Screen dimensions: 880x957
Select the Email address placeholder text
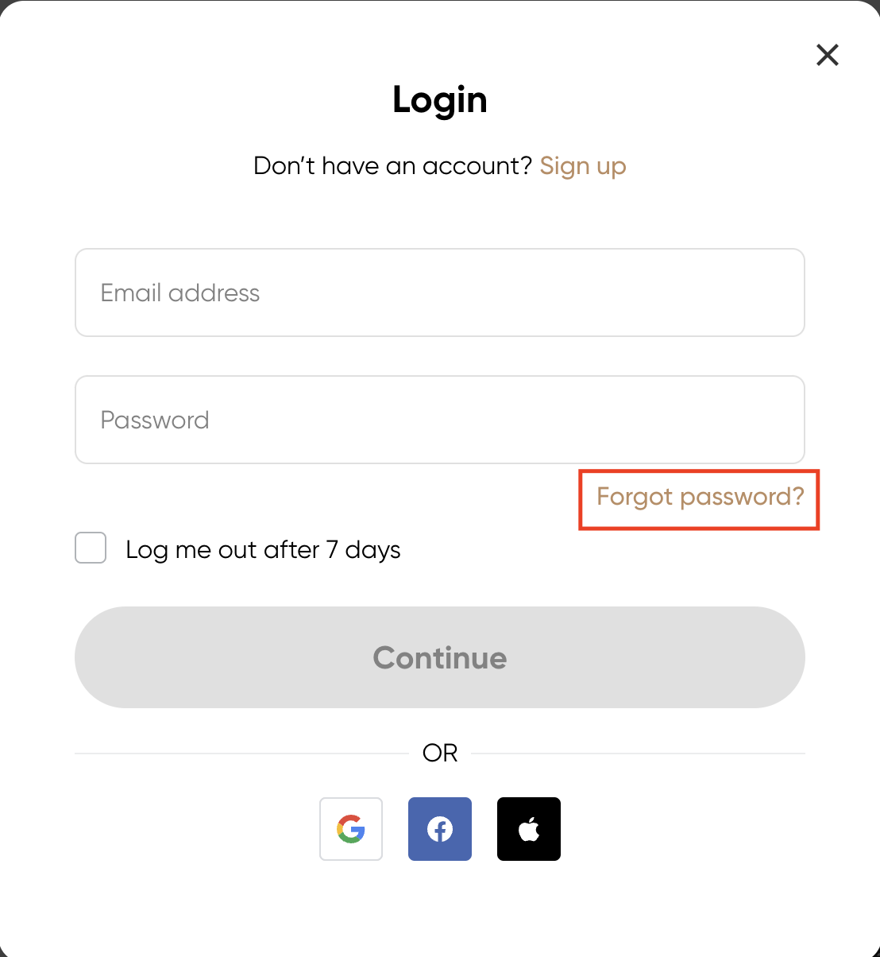[180, 293]
